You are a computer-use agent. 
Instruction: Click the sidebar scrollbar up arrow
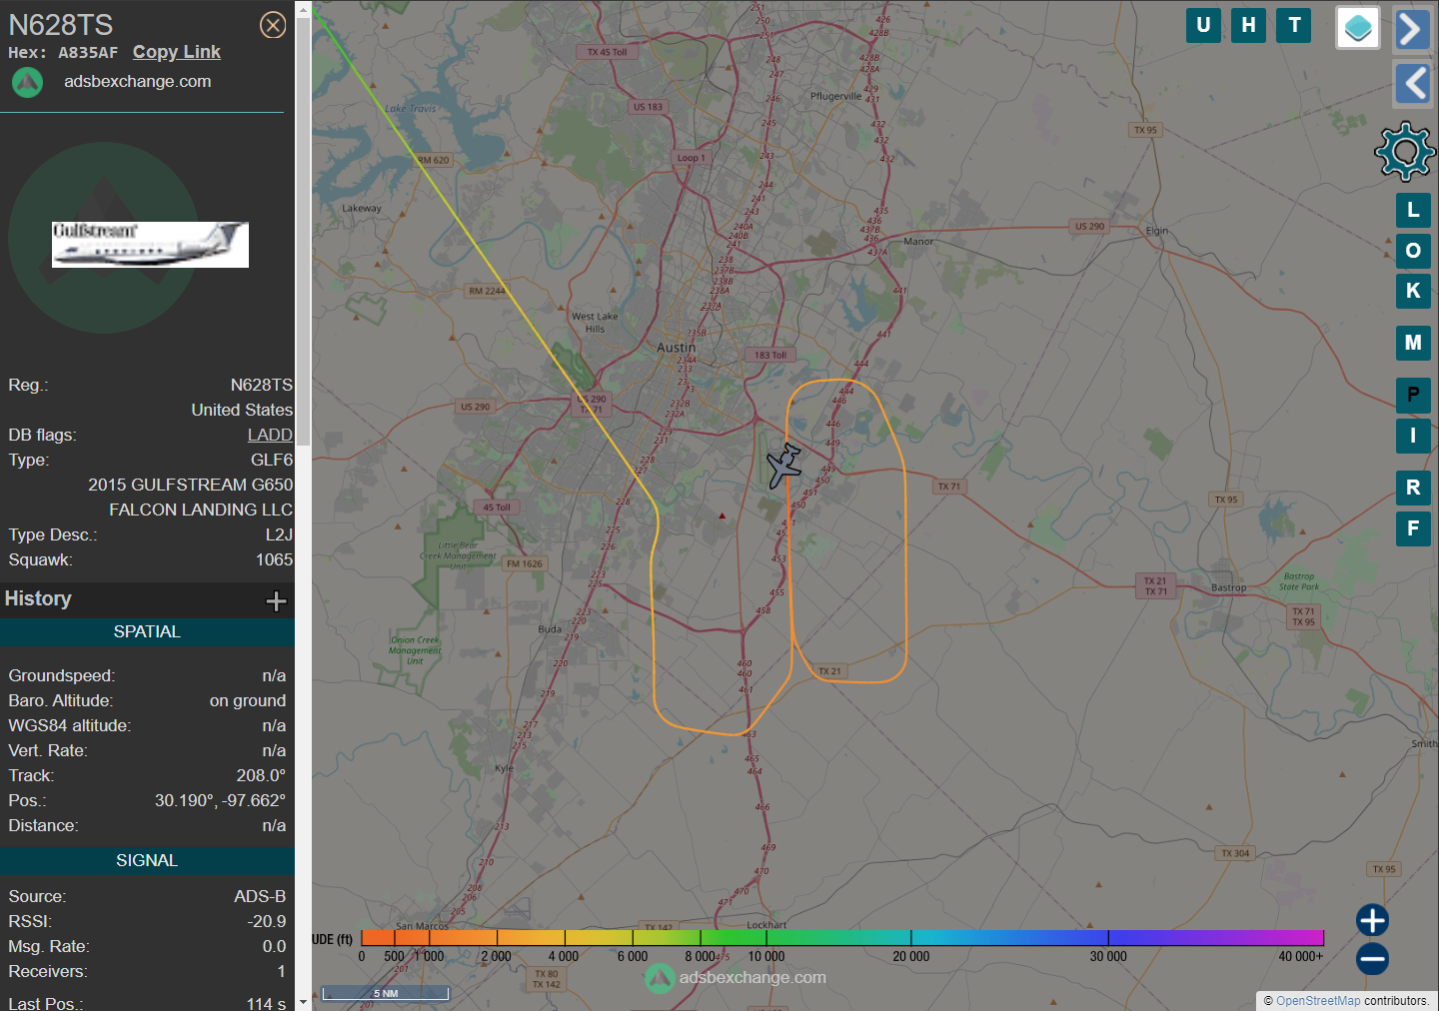(x=303, y=8)
